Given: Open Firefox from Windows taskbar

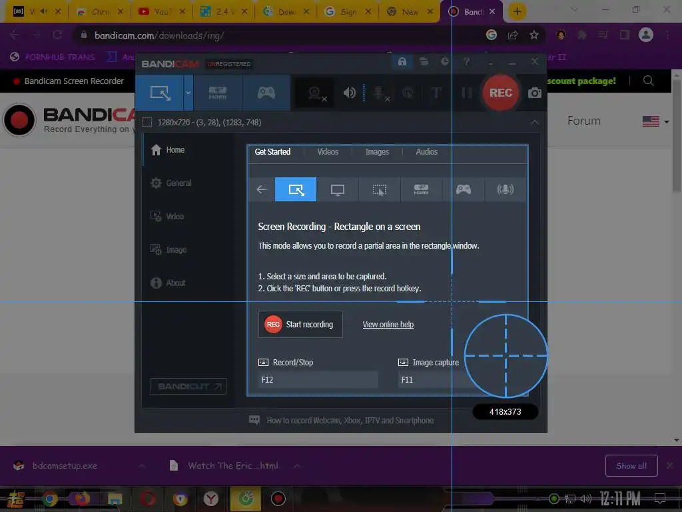Looking at the screenshot, I should pos(82,499).
